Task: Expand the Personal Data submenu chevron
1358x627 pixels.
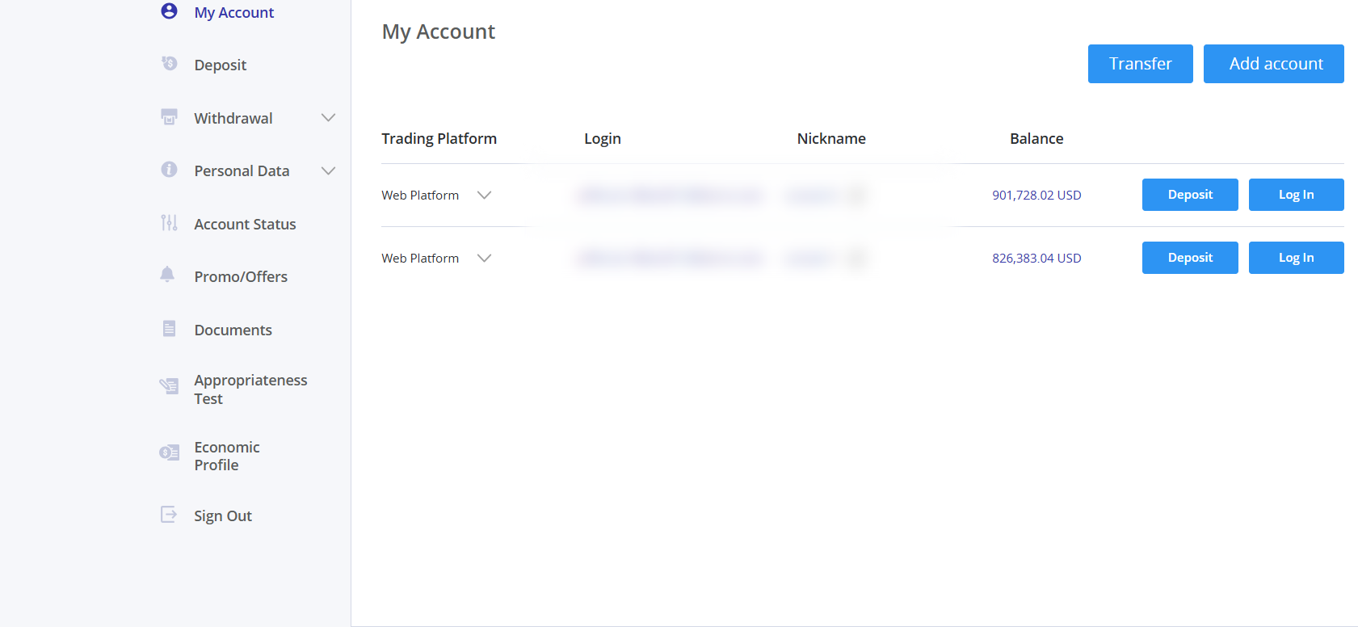Action: [328, 170]
